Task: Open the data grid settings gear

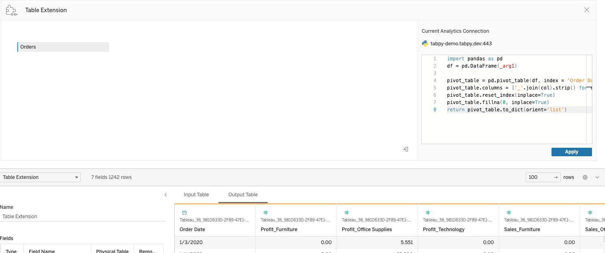Action: 585,177
